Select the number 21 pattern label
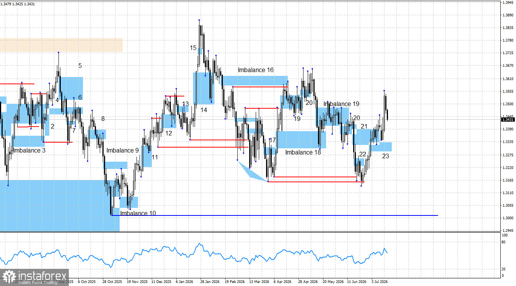516x286 pixels. 364,126
